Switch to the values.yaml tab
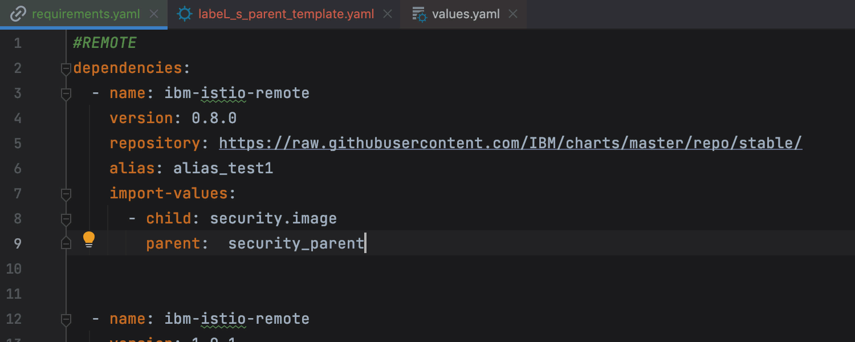 click(x=466, y=14)
